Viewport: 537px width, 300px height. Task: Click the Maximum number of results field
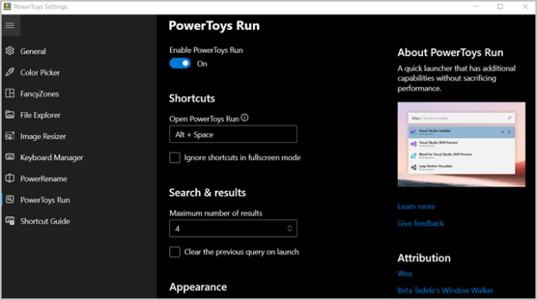point(234,228)
